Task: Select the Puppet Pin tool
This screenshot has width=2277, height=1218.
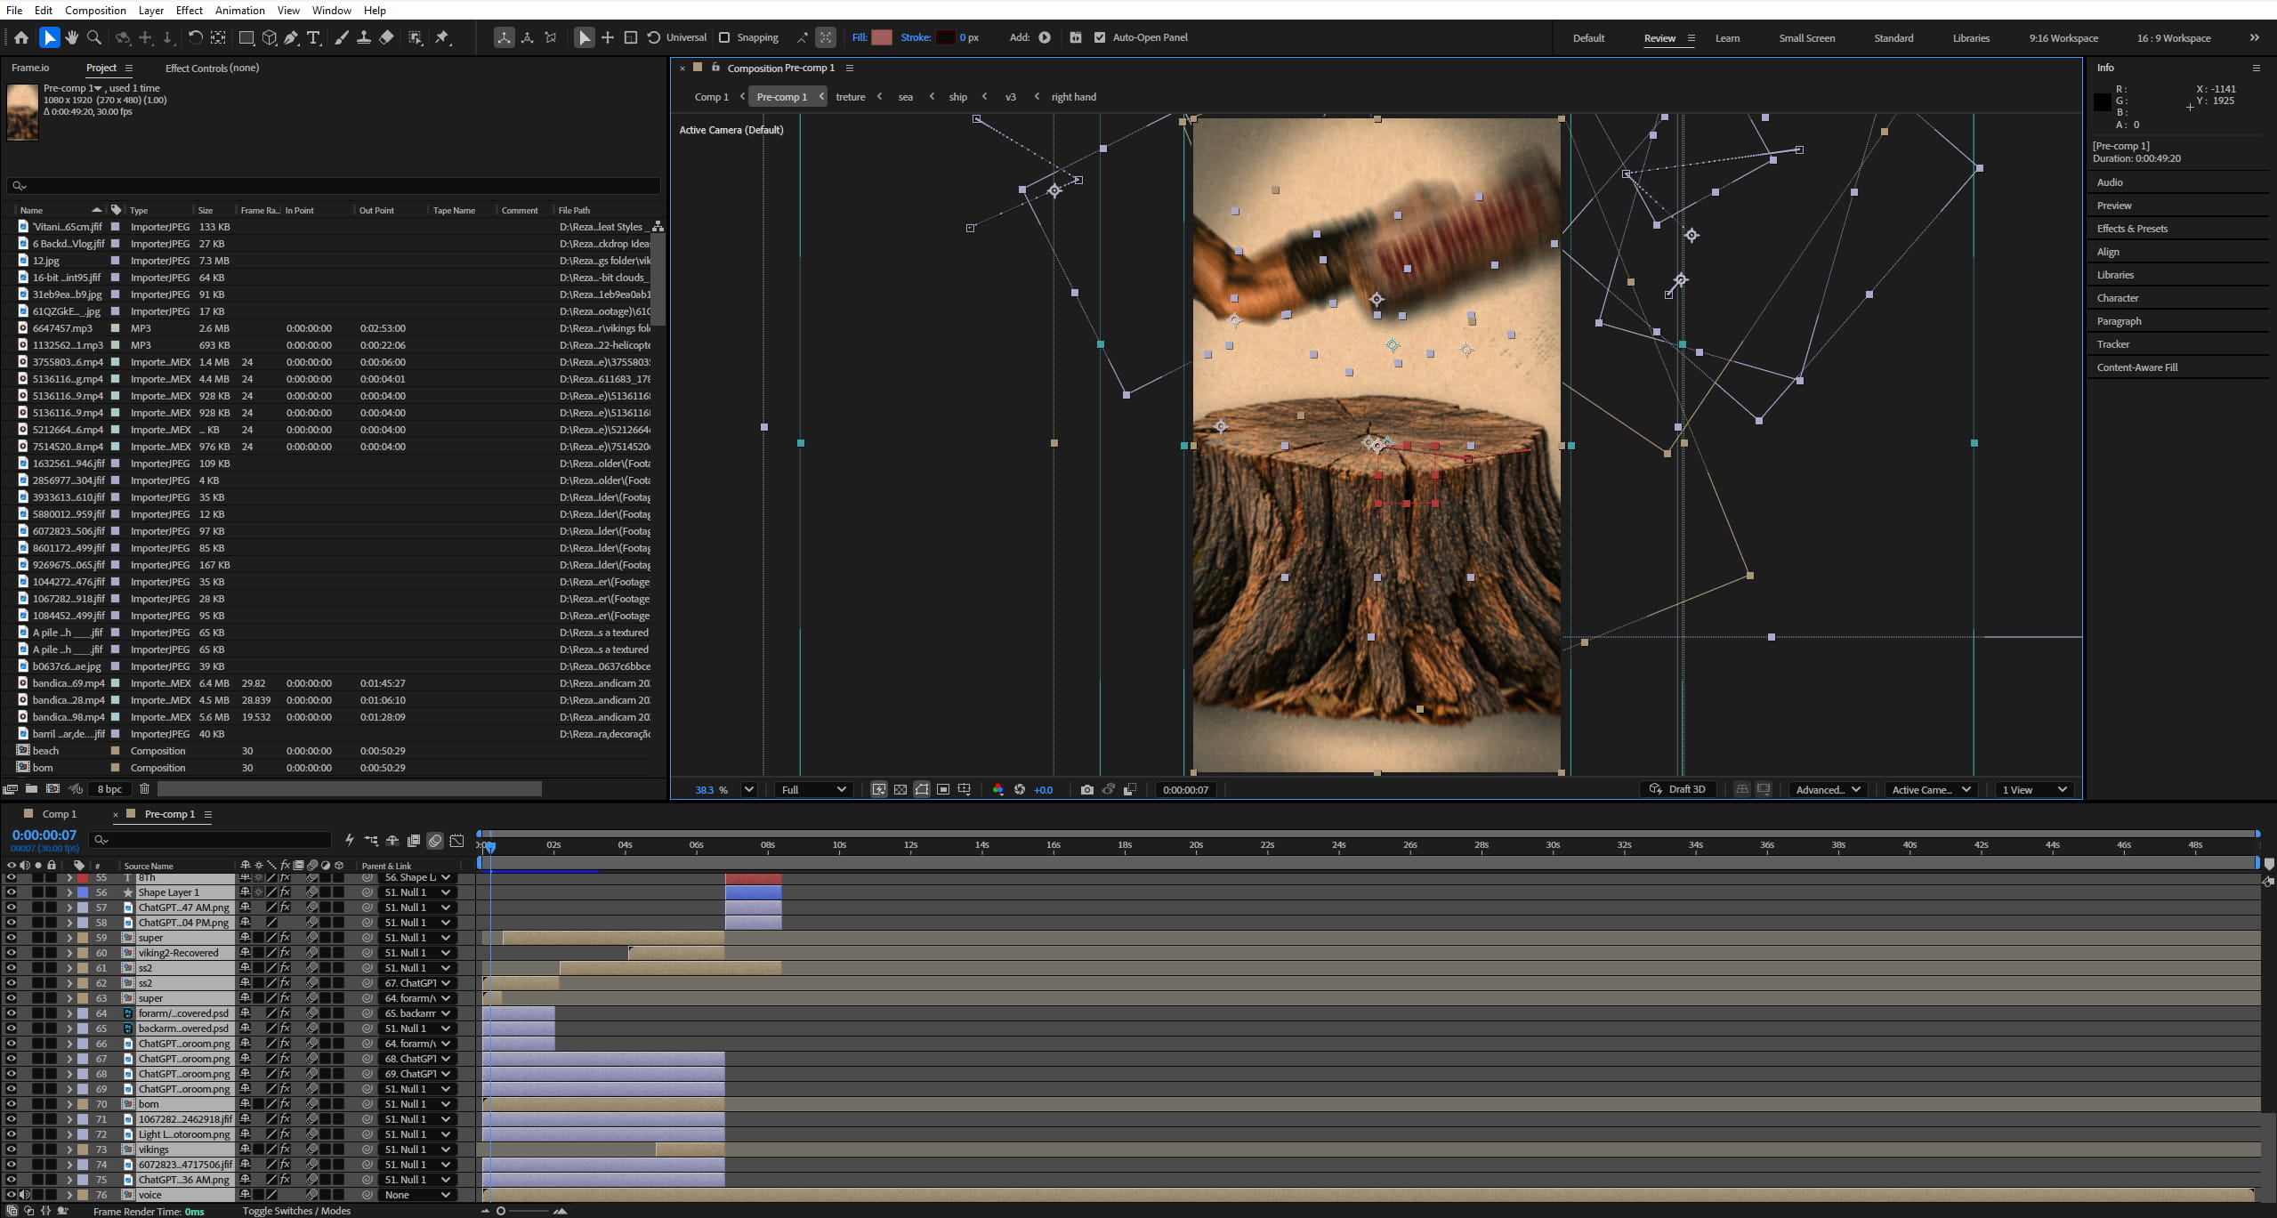Action: (442, 37)
